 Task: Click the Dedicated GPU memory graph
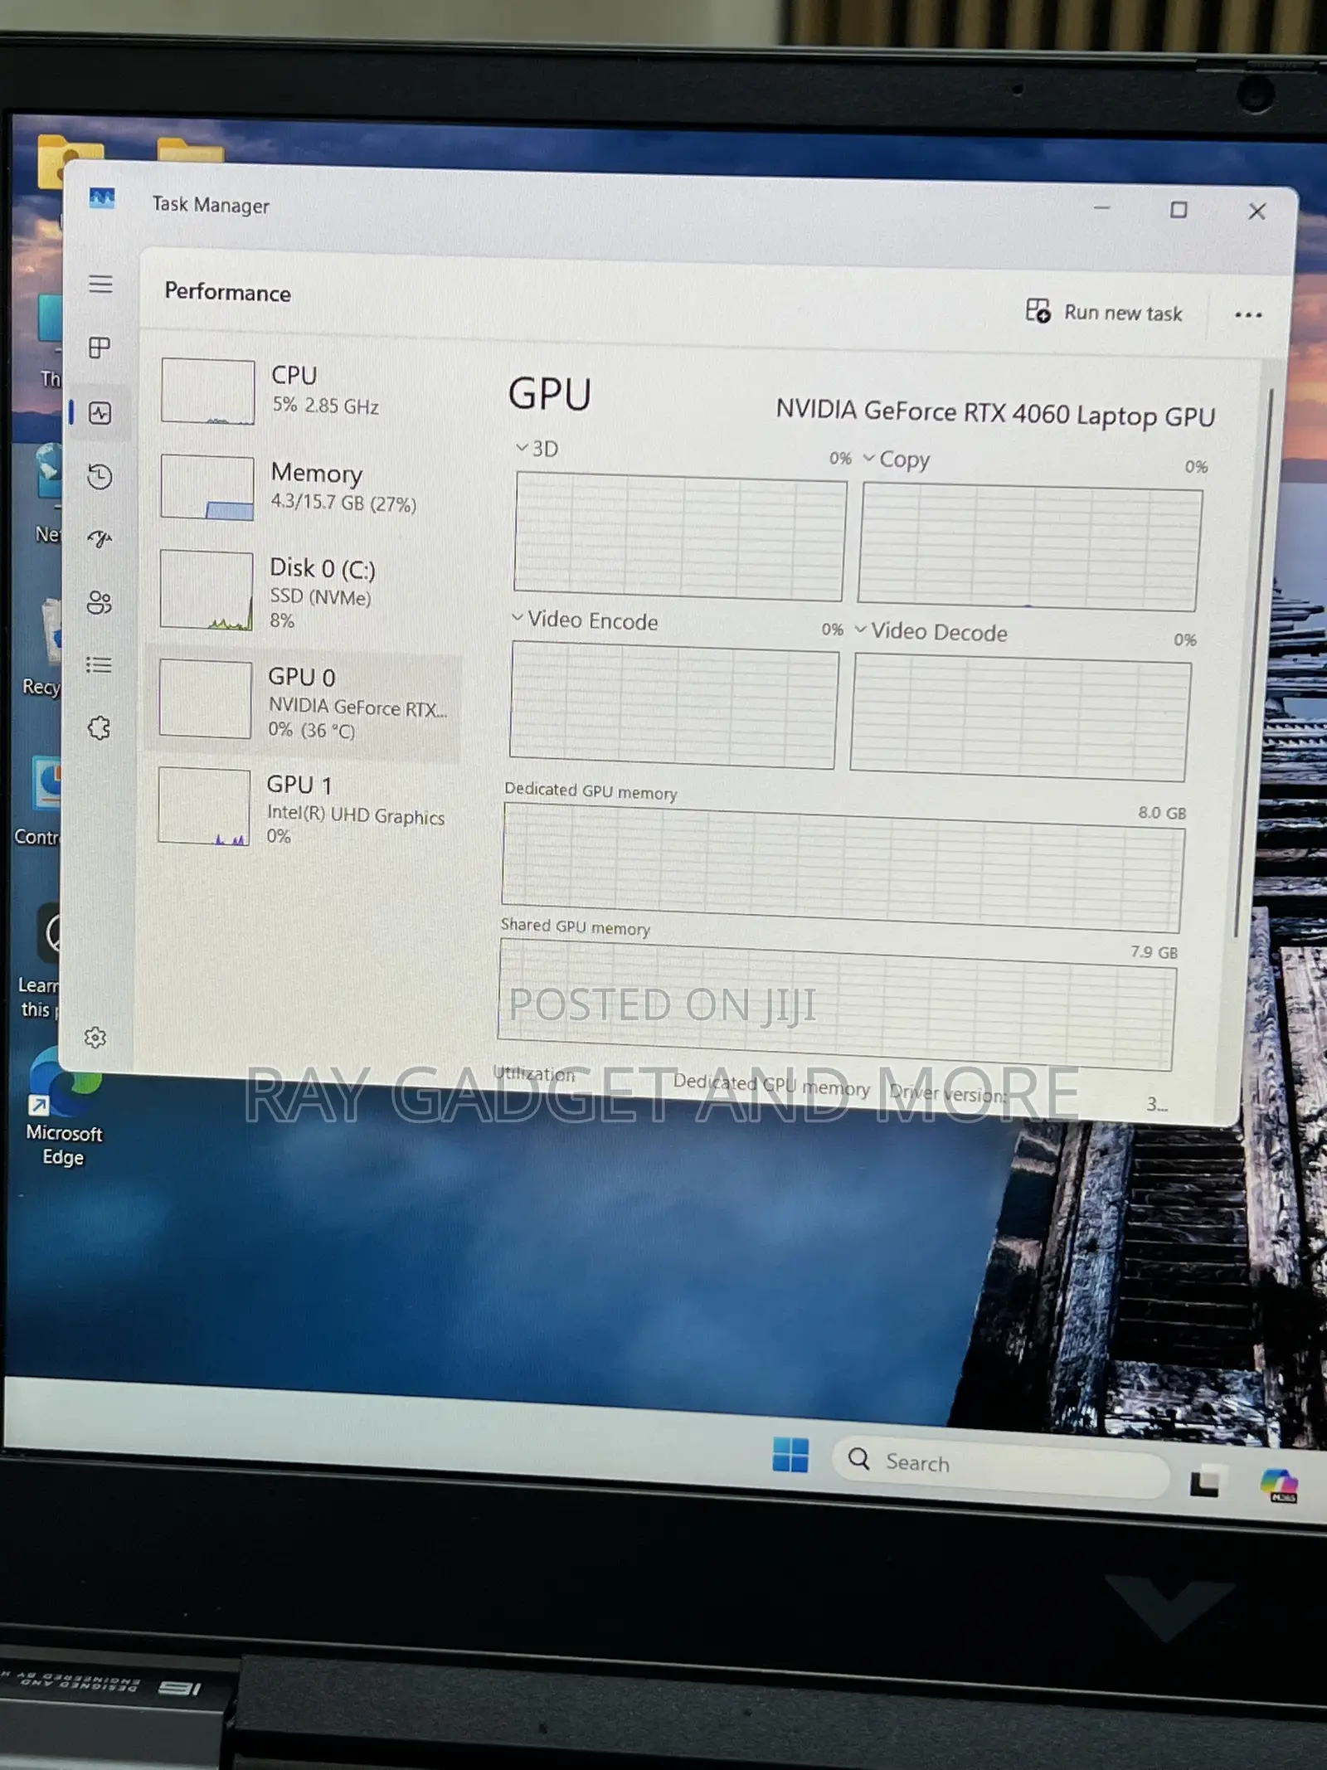point(843,868)
